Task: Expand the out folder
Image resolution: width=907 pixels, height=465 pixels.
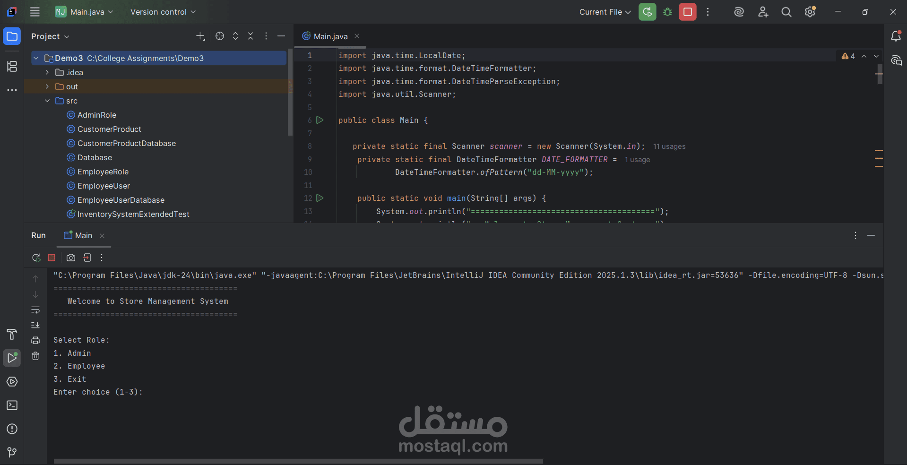Action: (47, 86)
